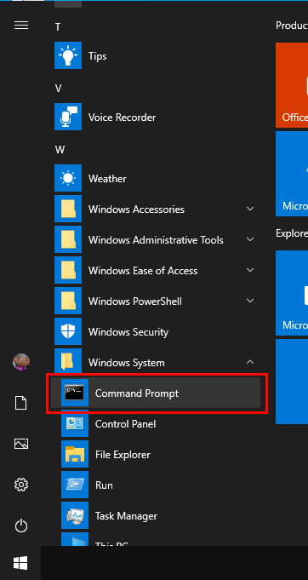Expand Windows Administrative Tools chevron
This screenshot has height=580, width=308.
point(250,239)
